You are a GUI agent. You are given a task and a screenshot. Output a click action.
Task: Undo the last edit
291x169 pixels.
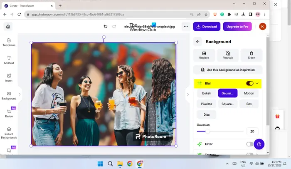[106, 27]
